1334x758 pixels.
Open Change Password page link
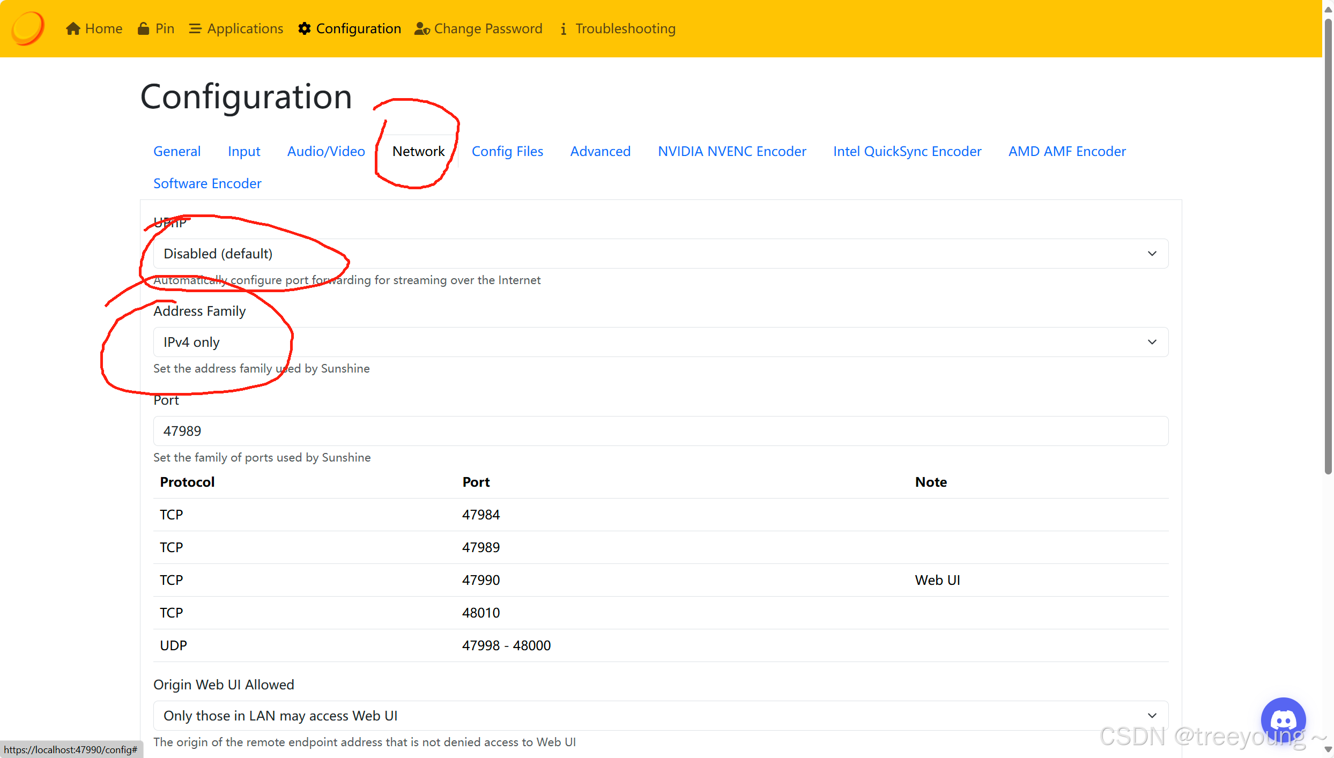point(488,28)
